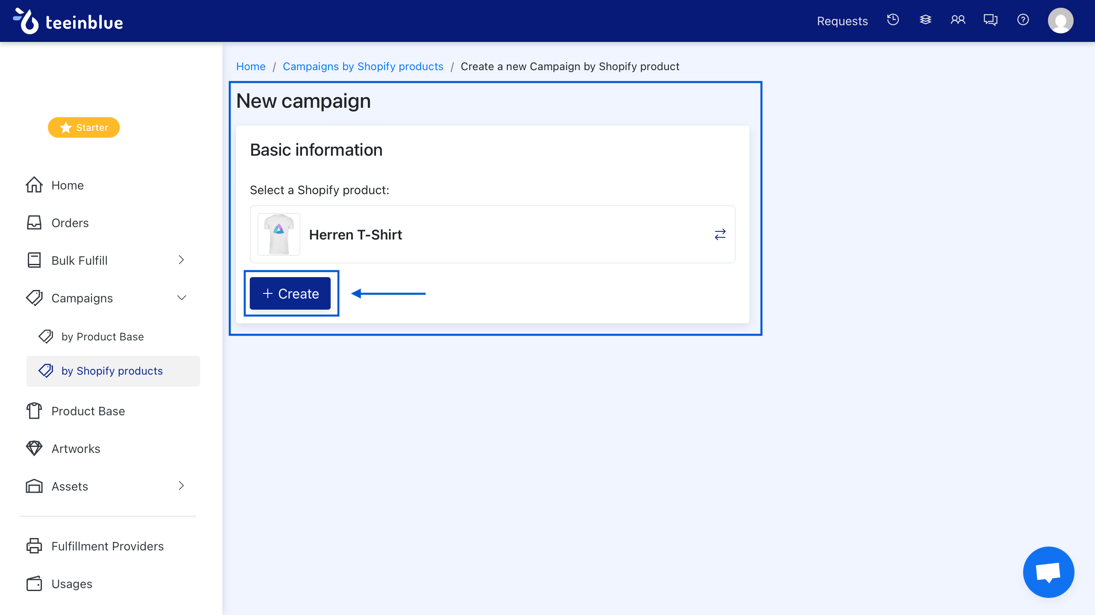Click the teeinblue logo
The width and height of the screenshot is (1095, 615).
[x=68, y=21]
